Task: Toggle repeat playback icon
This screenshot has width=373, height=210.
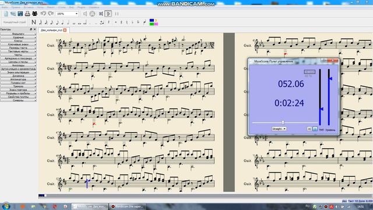Action: (117, 14)
